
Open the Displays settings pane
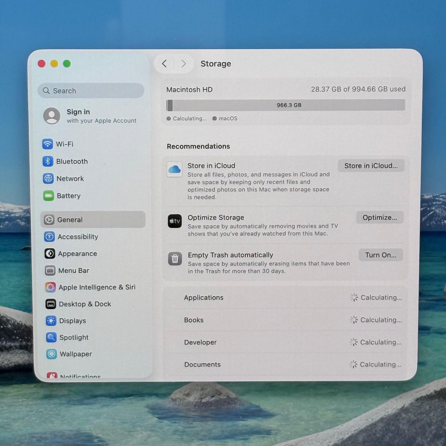click(73, 321)
